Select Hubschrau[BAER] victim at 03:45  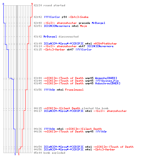(x=108, y=83)
